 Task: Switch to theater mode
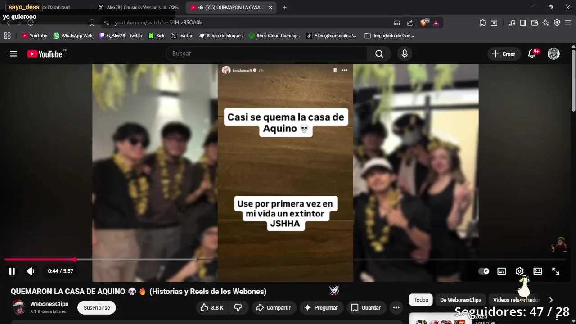pos(538,271)
